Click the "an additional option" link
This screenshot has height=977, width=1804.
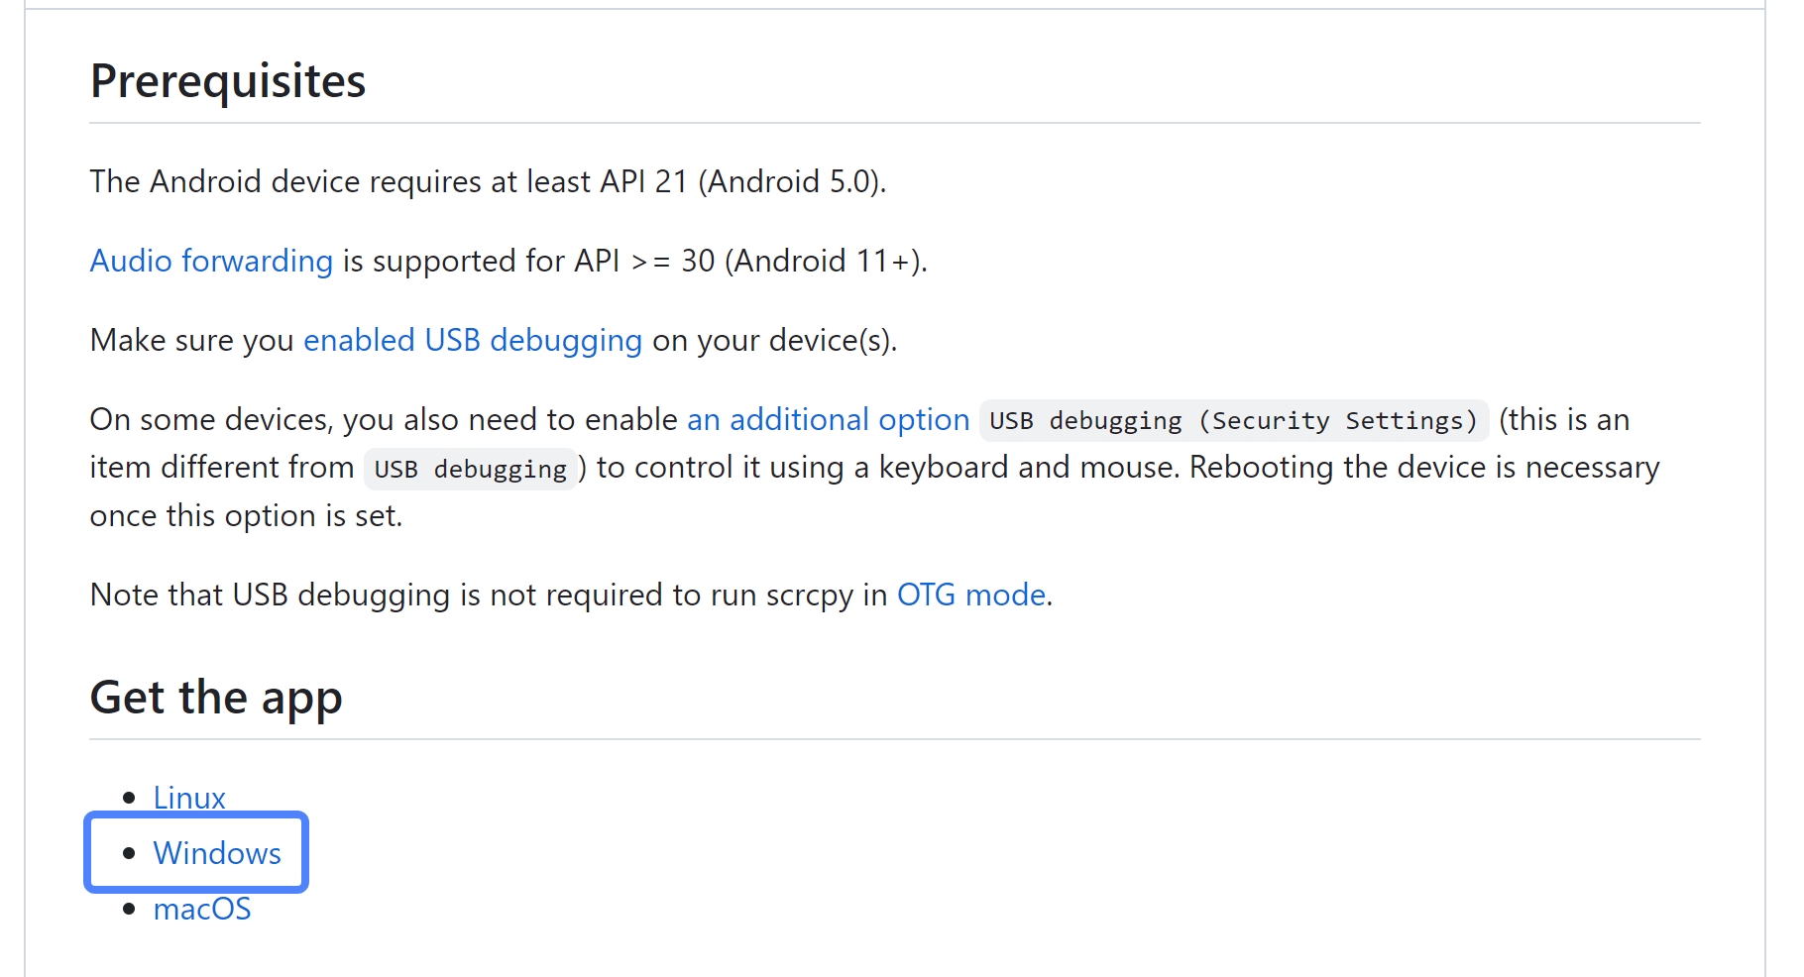[828, 419]
